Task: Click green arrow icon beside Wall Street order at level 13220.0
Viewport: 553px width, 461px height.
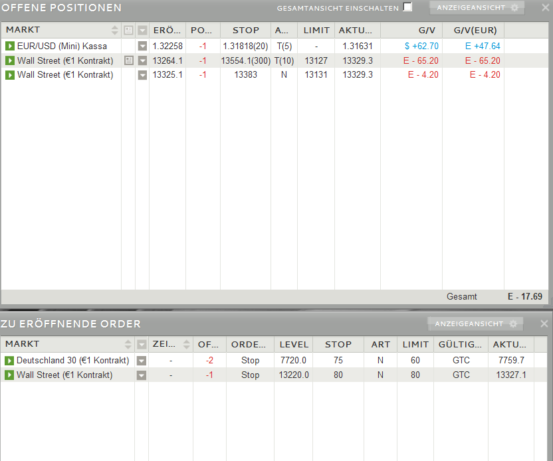Action: click(10, 375)
